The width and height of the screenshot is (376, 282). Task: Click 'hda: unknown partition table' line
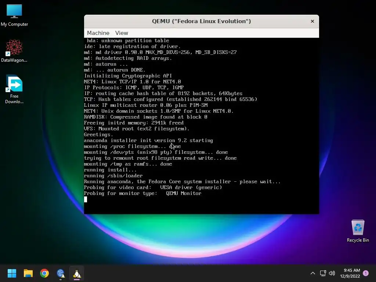coord(128,40)
